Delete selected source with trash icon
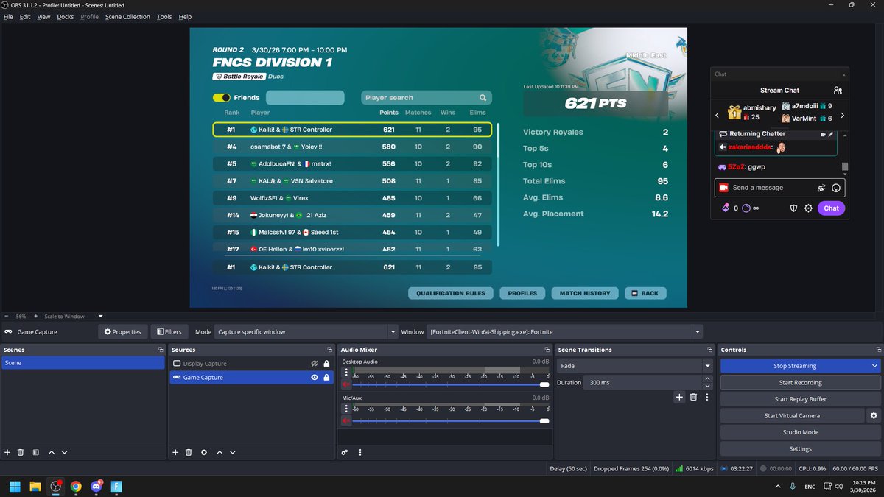 point(189,452)
